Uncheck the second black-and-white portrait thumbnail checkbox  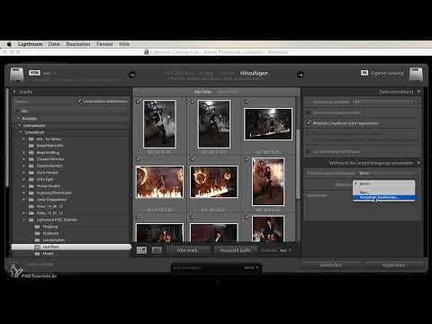coord(192,102)
